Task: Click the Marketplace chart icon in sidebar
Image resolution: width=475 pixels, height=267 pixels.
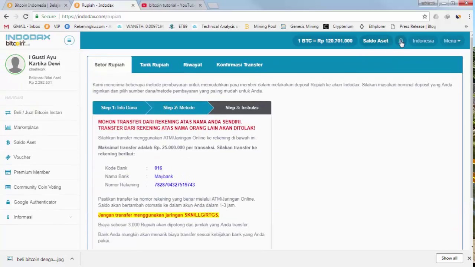Action: [8, 127]
